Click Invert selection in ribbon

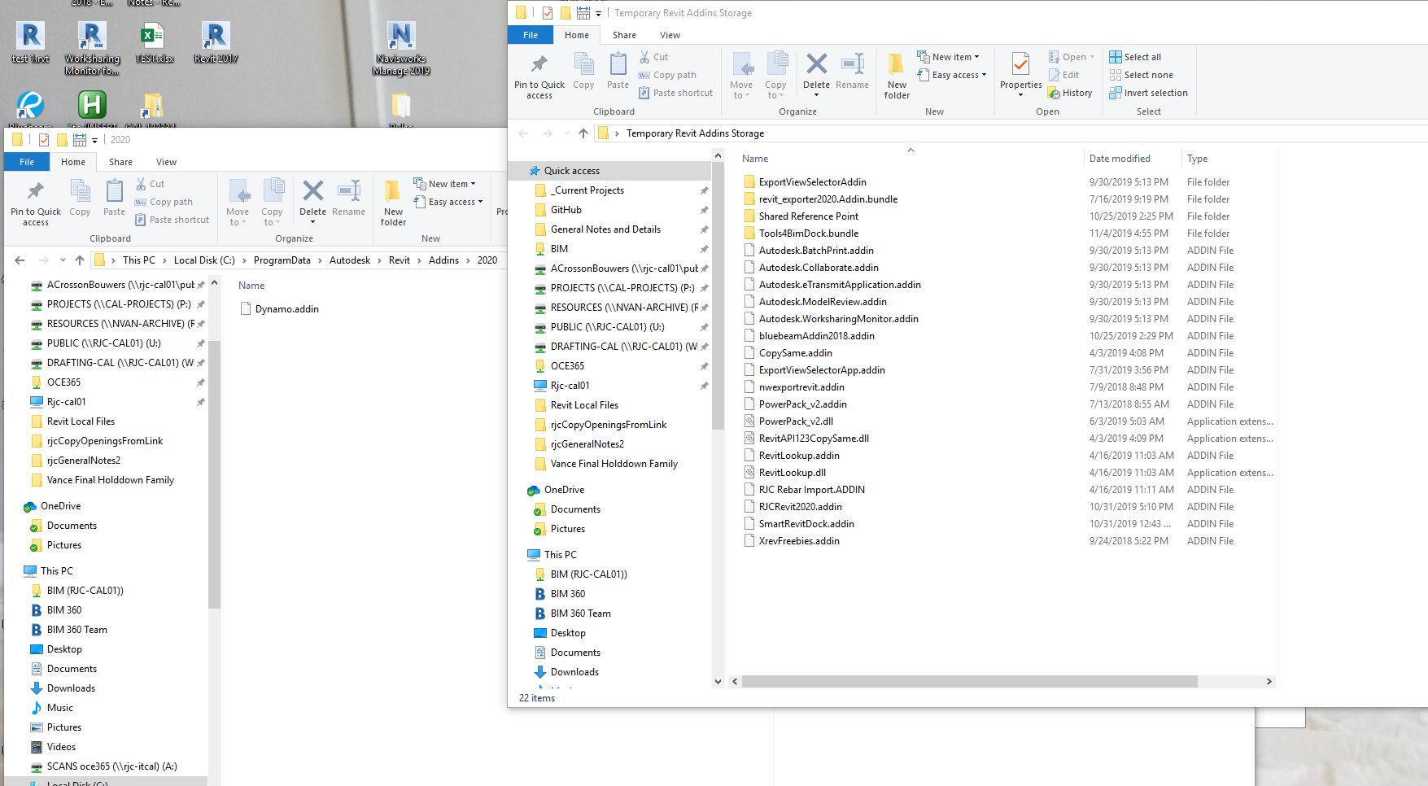pos(1148,93)
